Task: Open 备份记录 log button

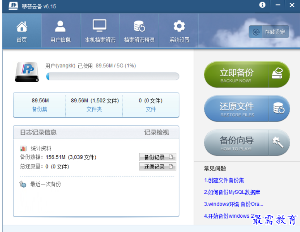Action: click(158, 157)
